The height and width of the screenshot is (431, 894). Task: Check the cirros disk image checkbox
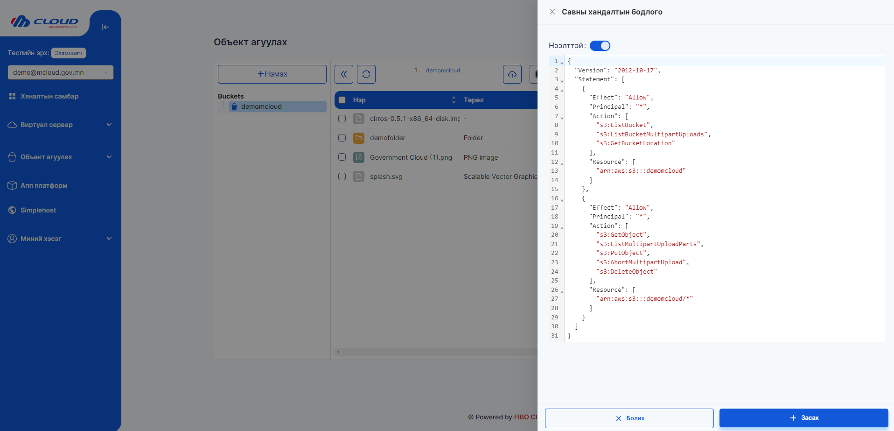342,119
